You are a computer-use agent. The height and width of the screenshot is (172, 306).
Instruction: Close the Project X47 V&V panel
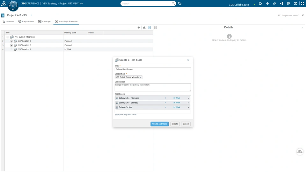click(x=303, y=15)
